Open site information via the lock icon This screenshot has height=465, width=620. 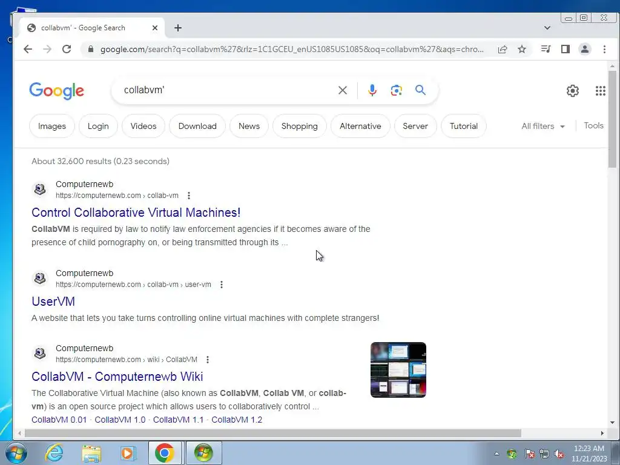point(91,49)
